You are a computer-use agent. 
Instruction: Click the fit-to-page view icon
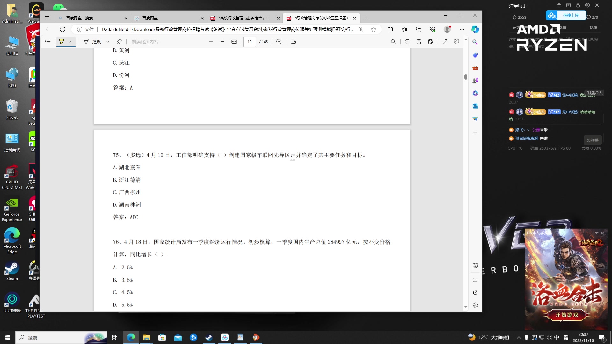point(235,42)
